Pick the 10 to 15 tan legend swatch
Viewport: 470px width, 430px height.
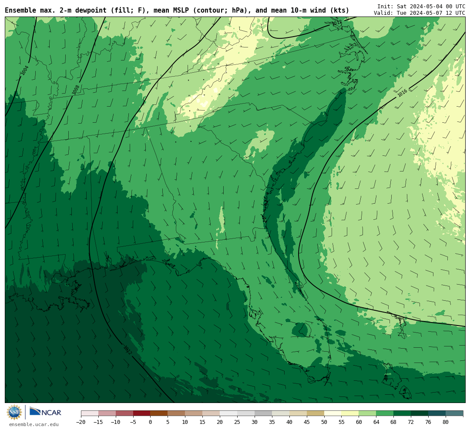194,413
